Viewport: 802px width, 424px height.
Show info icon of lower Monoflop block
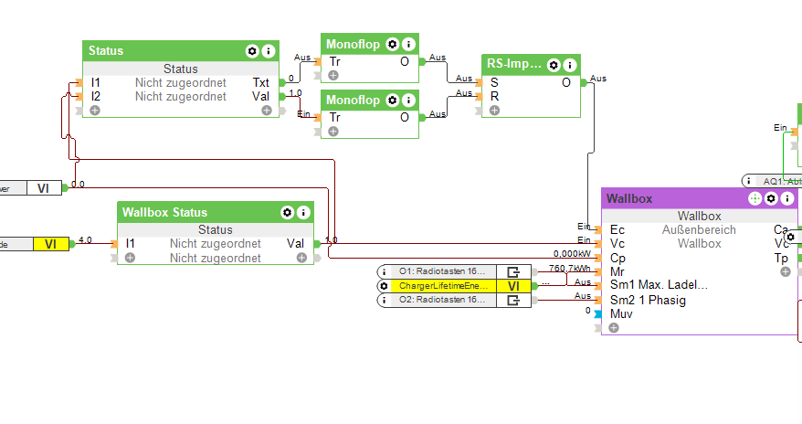408,101
